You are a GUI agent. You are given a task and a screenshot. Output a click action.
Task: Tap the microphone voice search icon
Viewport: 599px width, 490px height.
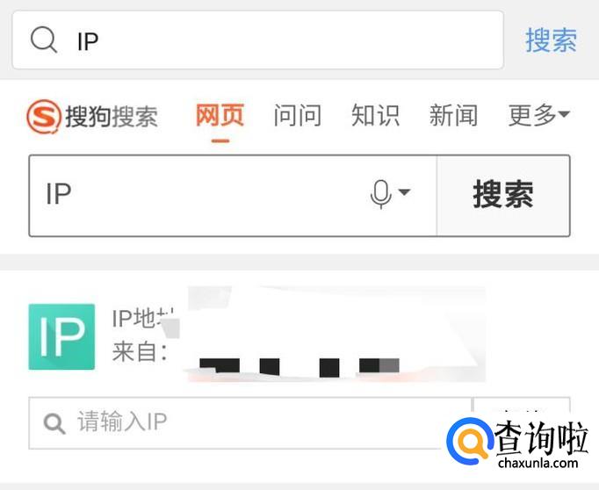[381, 194]
